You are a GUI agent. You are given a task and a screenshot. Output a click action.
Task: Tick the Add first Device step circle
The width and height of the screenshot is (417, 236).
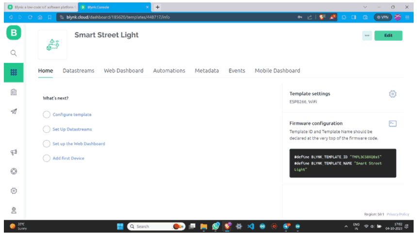coord(47,158)
